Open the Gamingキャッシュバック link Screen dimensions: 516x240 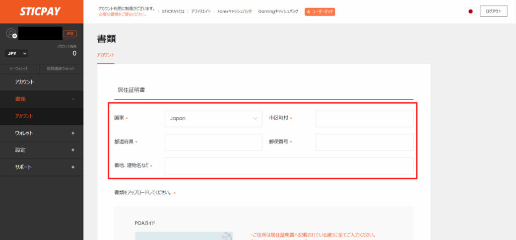coord(278,12)
